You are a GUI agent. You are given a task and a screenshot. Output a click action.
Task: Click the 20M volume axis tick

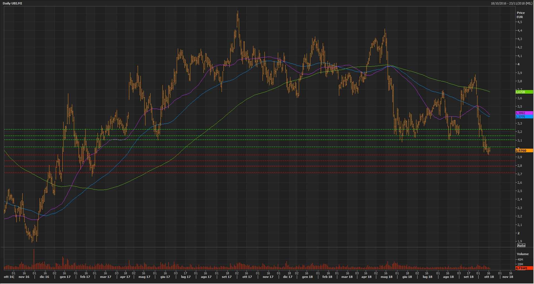520,264
